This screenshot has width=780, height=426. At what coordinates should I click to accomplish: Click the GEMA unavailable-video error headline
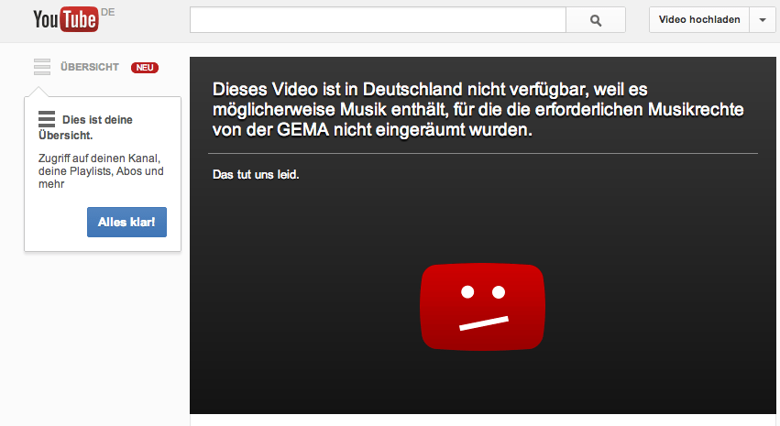coord(478,109)
